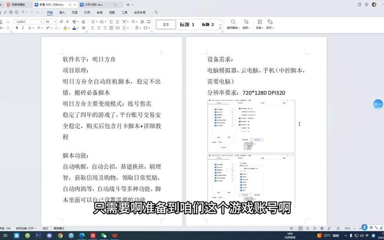Viewport: 384px width, 240px height.
Task: Click the decrease font size button
Action: point(68,22)
